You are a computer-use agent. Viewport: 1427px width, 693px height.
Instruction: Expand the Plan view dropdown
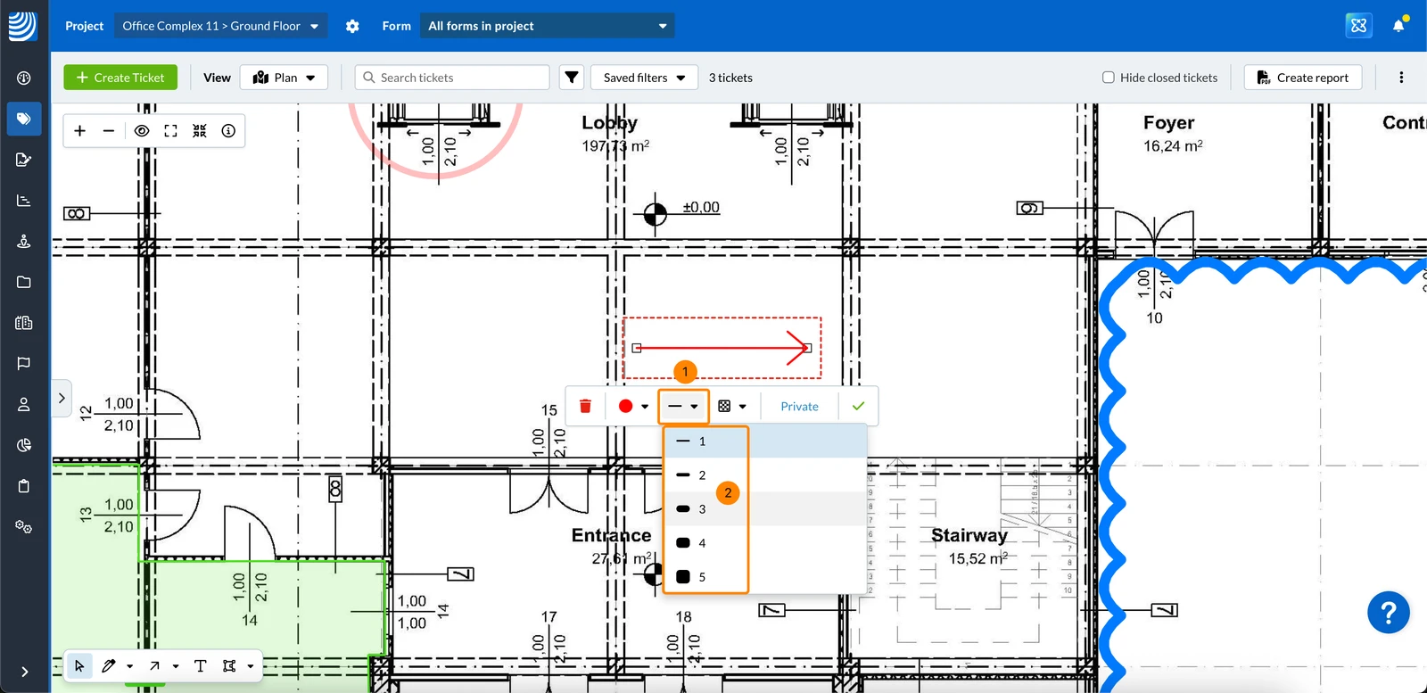click(x=284, y=78)
